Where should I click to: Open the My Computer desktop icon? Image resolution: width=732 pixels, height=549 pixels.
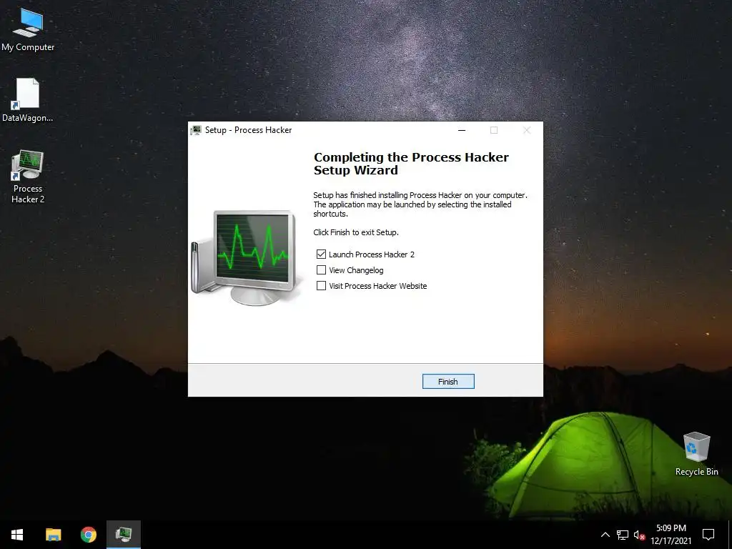click(28, 29)
